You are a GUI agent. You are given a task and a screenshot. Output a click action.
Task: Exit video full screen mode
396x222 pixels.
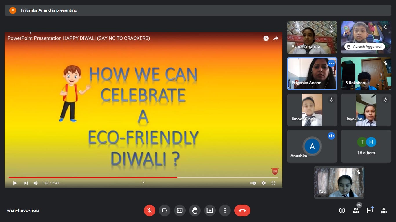click(273, 183)
